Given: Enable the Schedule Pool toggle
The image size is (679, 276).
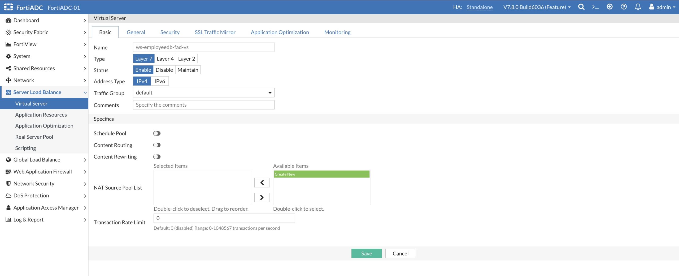Looking at the screenshot, I should tap(157, 133).
